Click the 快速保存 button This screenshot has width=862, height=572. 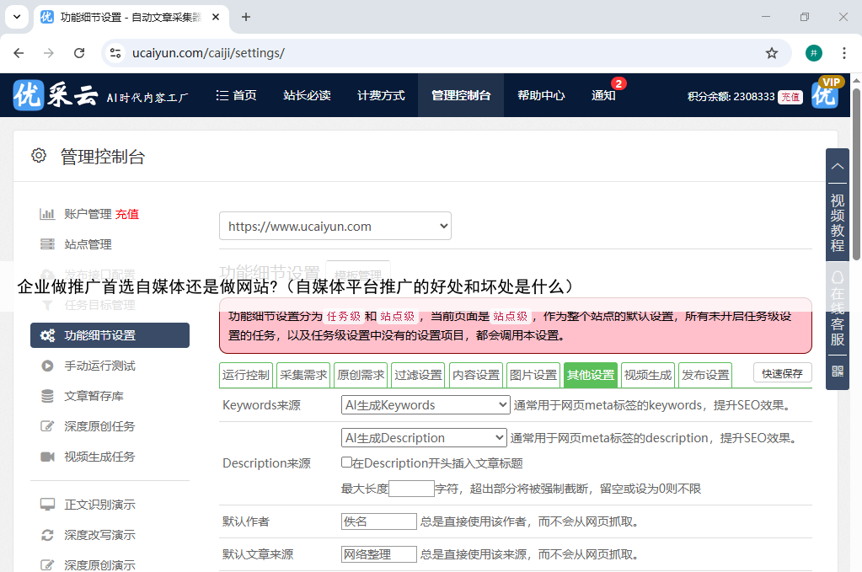pyautogui.click(x=782, y=373)
